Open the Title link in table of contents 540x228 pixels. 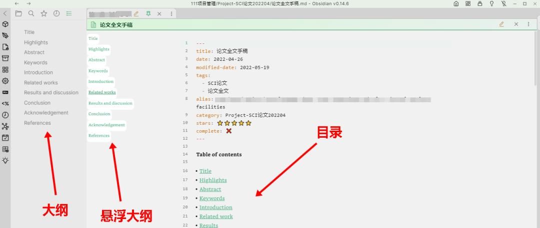point(205,171)
